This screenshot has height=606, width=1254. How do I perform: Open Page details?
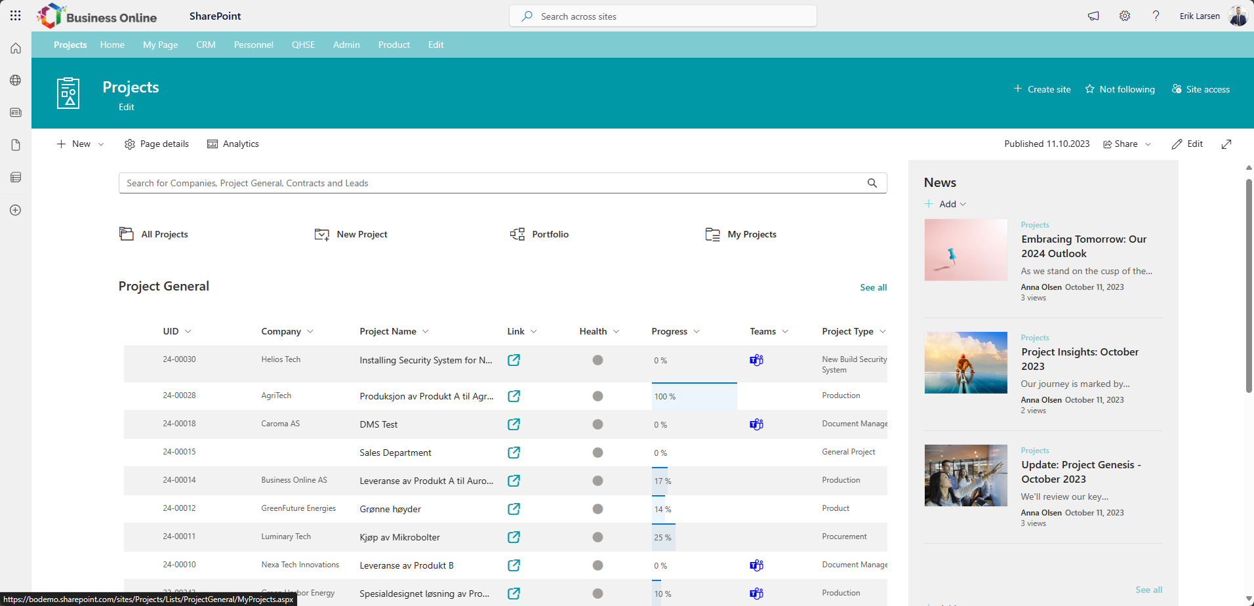[x=157, y=144]
